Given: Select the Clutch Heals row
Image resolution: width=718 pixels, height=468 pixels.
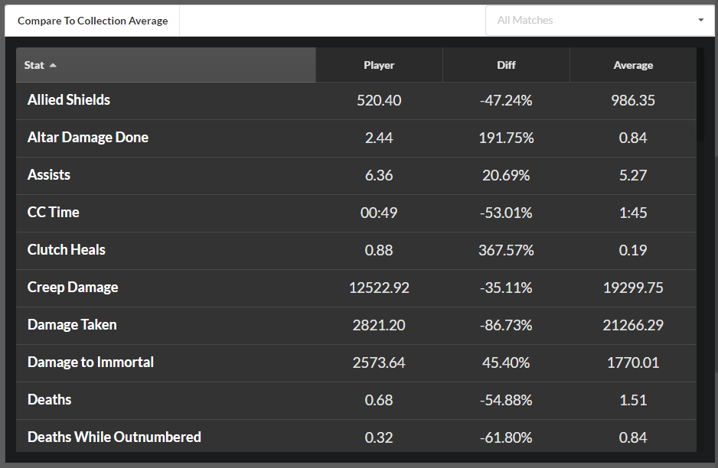Looking at the screenshot, I should [x=356, y=251].
